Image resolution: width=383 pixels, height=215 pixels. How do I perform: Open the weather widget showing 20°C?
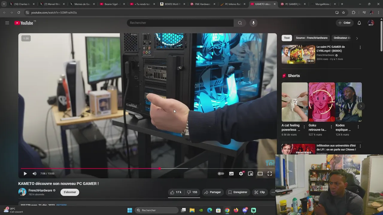click(x=13, y=210)
